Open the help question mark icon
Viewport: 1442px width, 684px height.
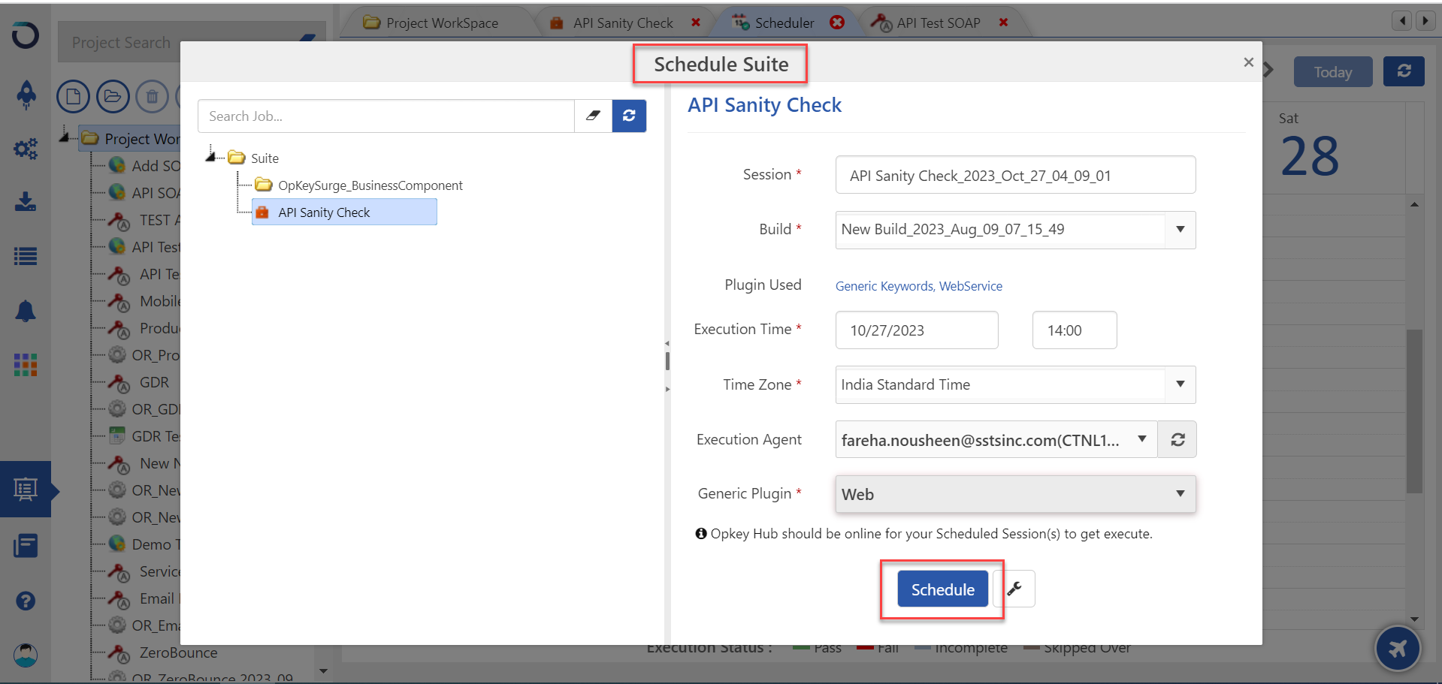click(26, 601)
